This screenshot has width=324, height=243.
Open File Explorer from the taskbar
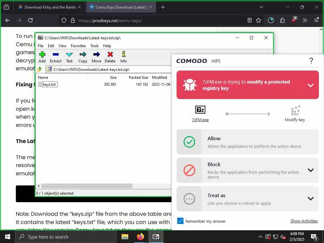click(x=125, y=237)
